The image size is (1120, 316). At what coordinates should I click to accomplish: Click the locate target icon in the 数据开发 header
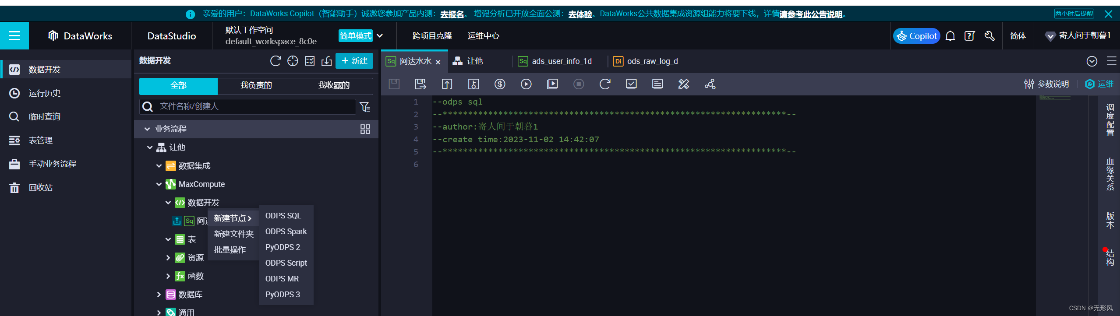coord(293,61)
